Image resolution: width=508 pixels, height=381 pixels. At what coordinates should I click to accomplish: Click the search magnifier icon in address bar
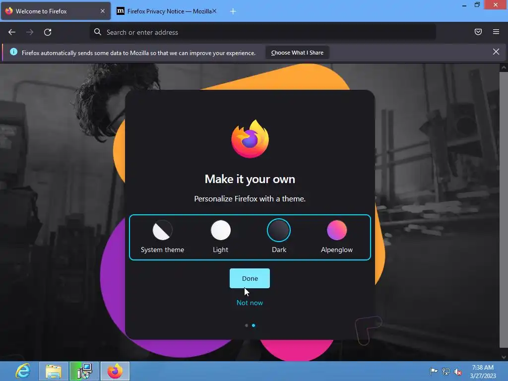pyautogui.click(x=98, y=32)
